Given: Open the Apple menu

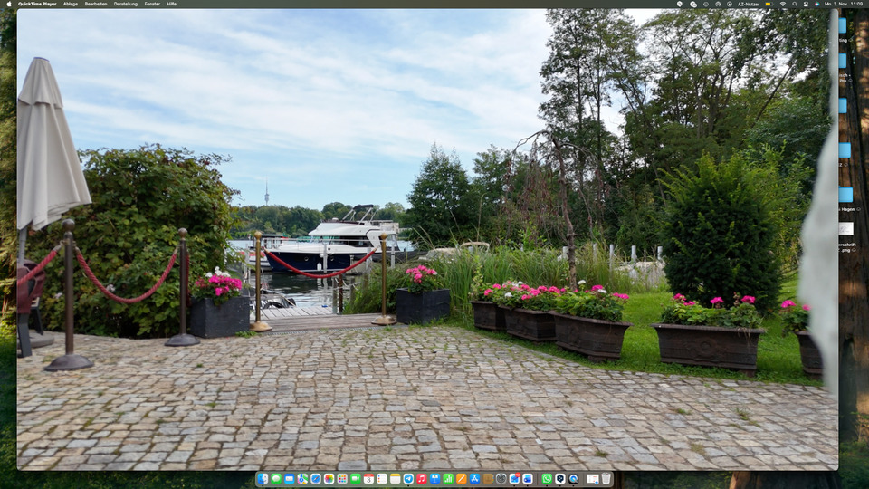Looking at the screenshot, I should click(x=8, y=4).
